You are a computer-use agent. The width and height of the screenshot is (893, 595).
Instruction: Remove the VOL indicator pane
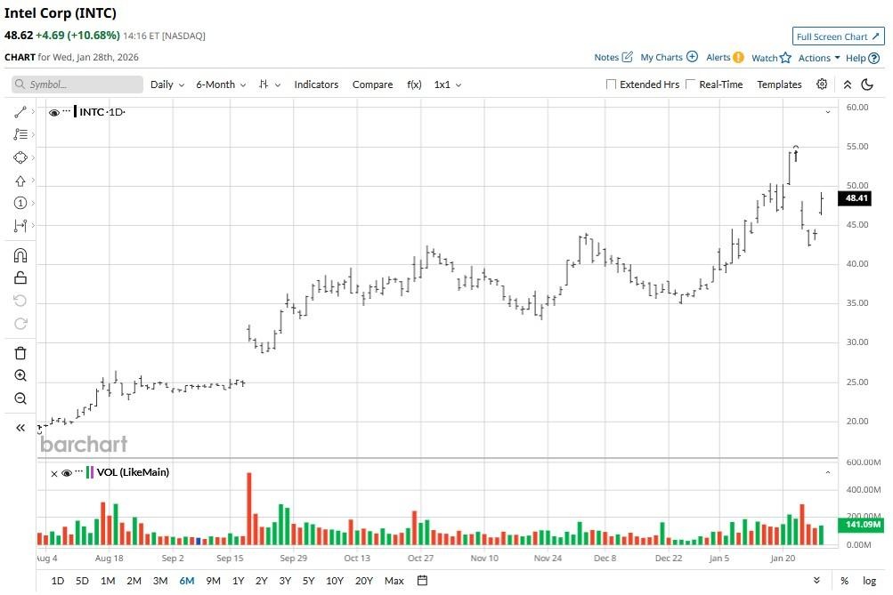54,473
